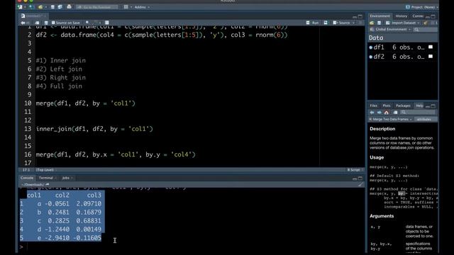Expand the df1 object blue circle toggle
The width and height of the screenshot is (454, 255).
370,47
